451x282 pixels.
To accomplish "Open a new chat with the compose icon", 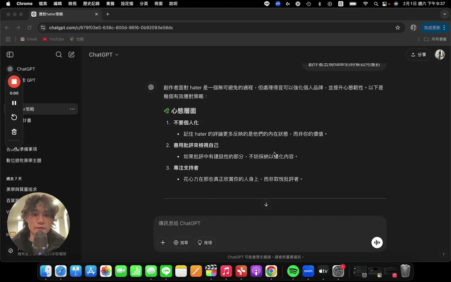I will point(71,54).
